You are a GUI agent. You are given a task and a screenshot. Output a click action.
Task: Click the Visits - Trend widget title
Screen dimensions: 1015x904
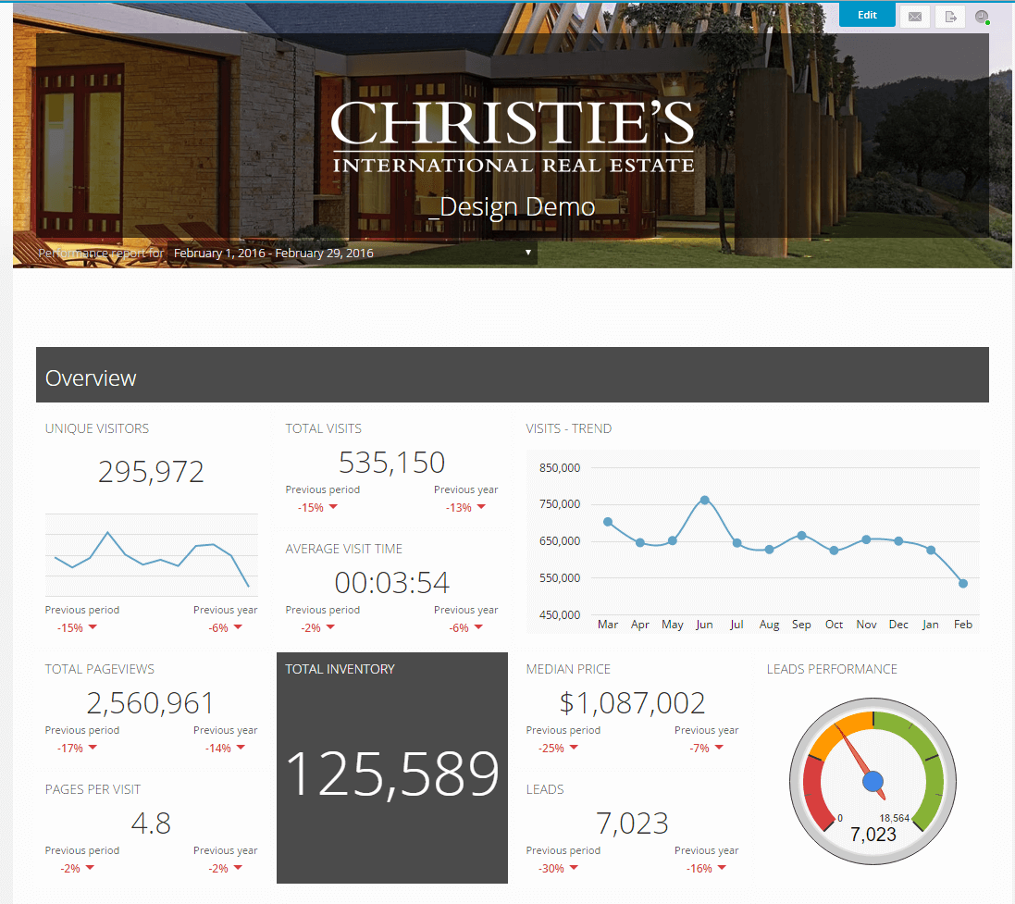pos(568,428)
